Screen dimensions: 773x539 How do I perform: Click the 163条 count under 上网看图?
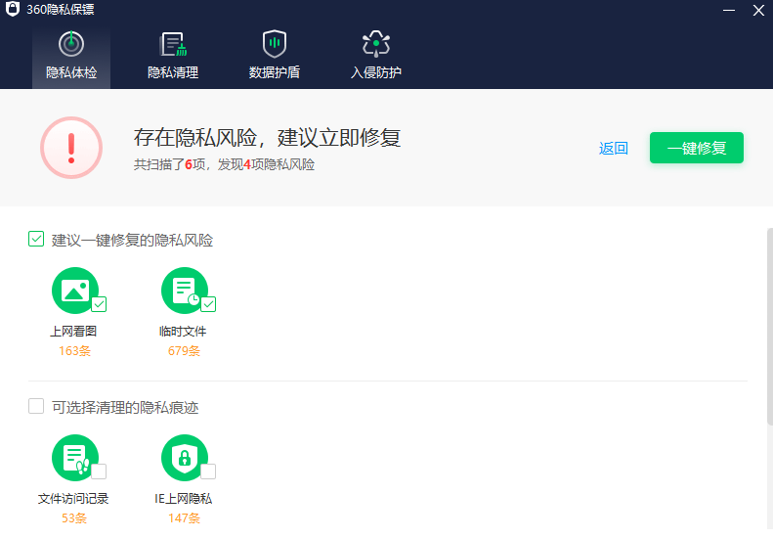(75, 351)
